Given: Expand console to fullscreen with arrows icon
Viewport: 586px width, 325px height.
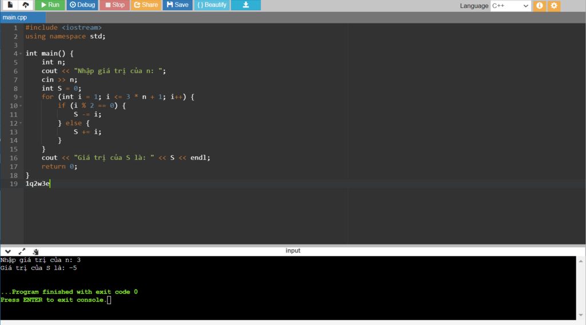Looking at the screenshot, I should tap(22, 251).
